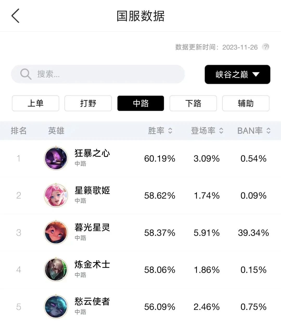Focus the 搜索 search input field
This screenshot has height=325, width=281.
point(98,74)
